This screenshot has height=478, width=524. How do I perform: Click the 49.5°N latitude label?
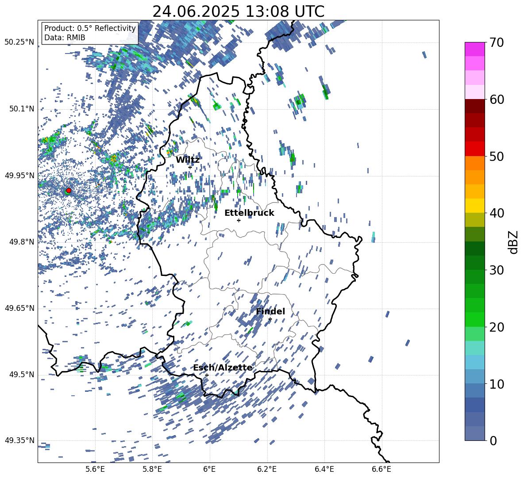[x=22, y=375]
